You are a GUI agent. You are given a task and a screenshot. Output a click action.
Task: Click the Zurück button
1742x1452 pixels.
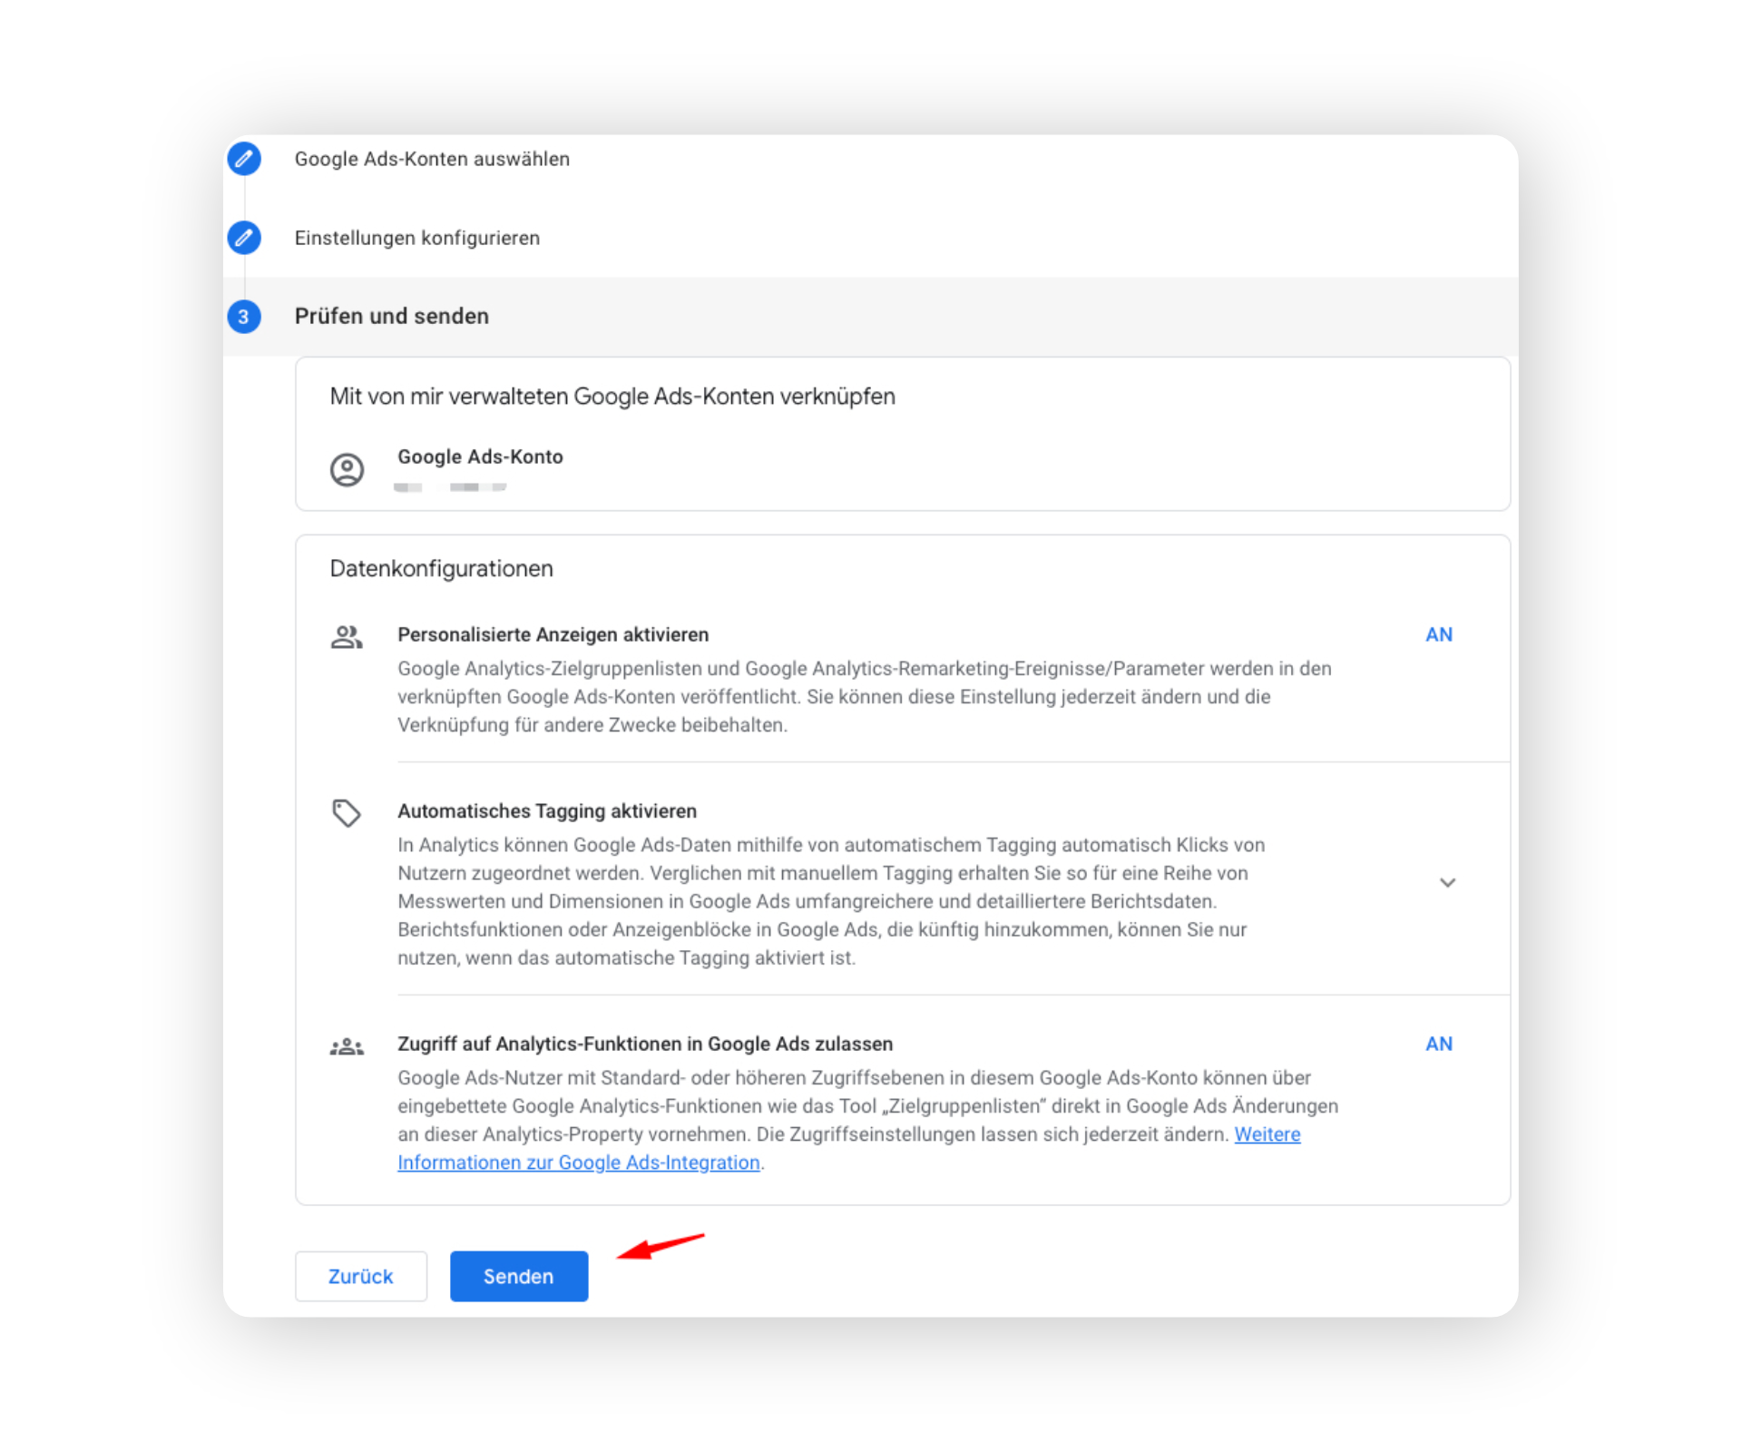coord(361,1276)
